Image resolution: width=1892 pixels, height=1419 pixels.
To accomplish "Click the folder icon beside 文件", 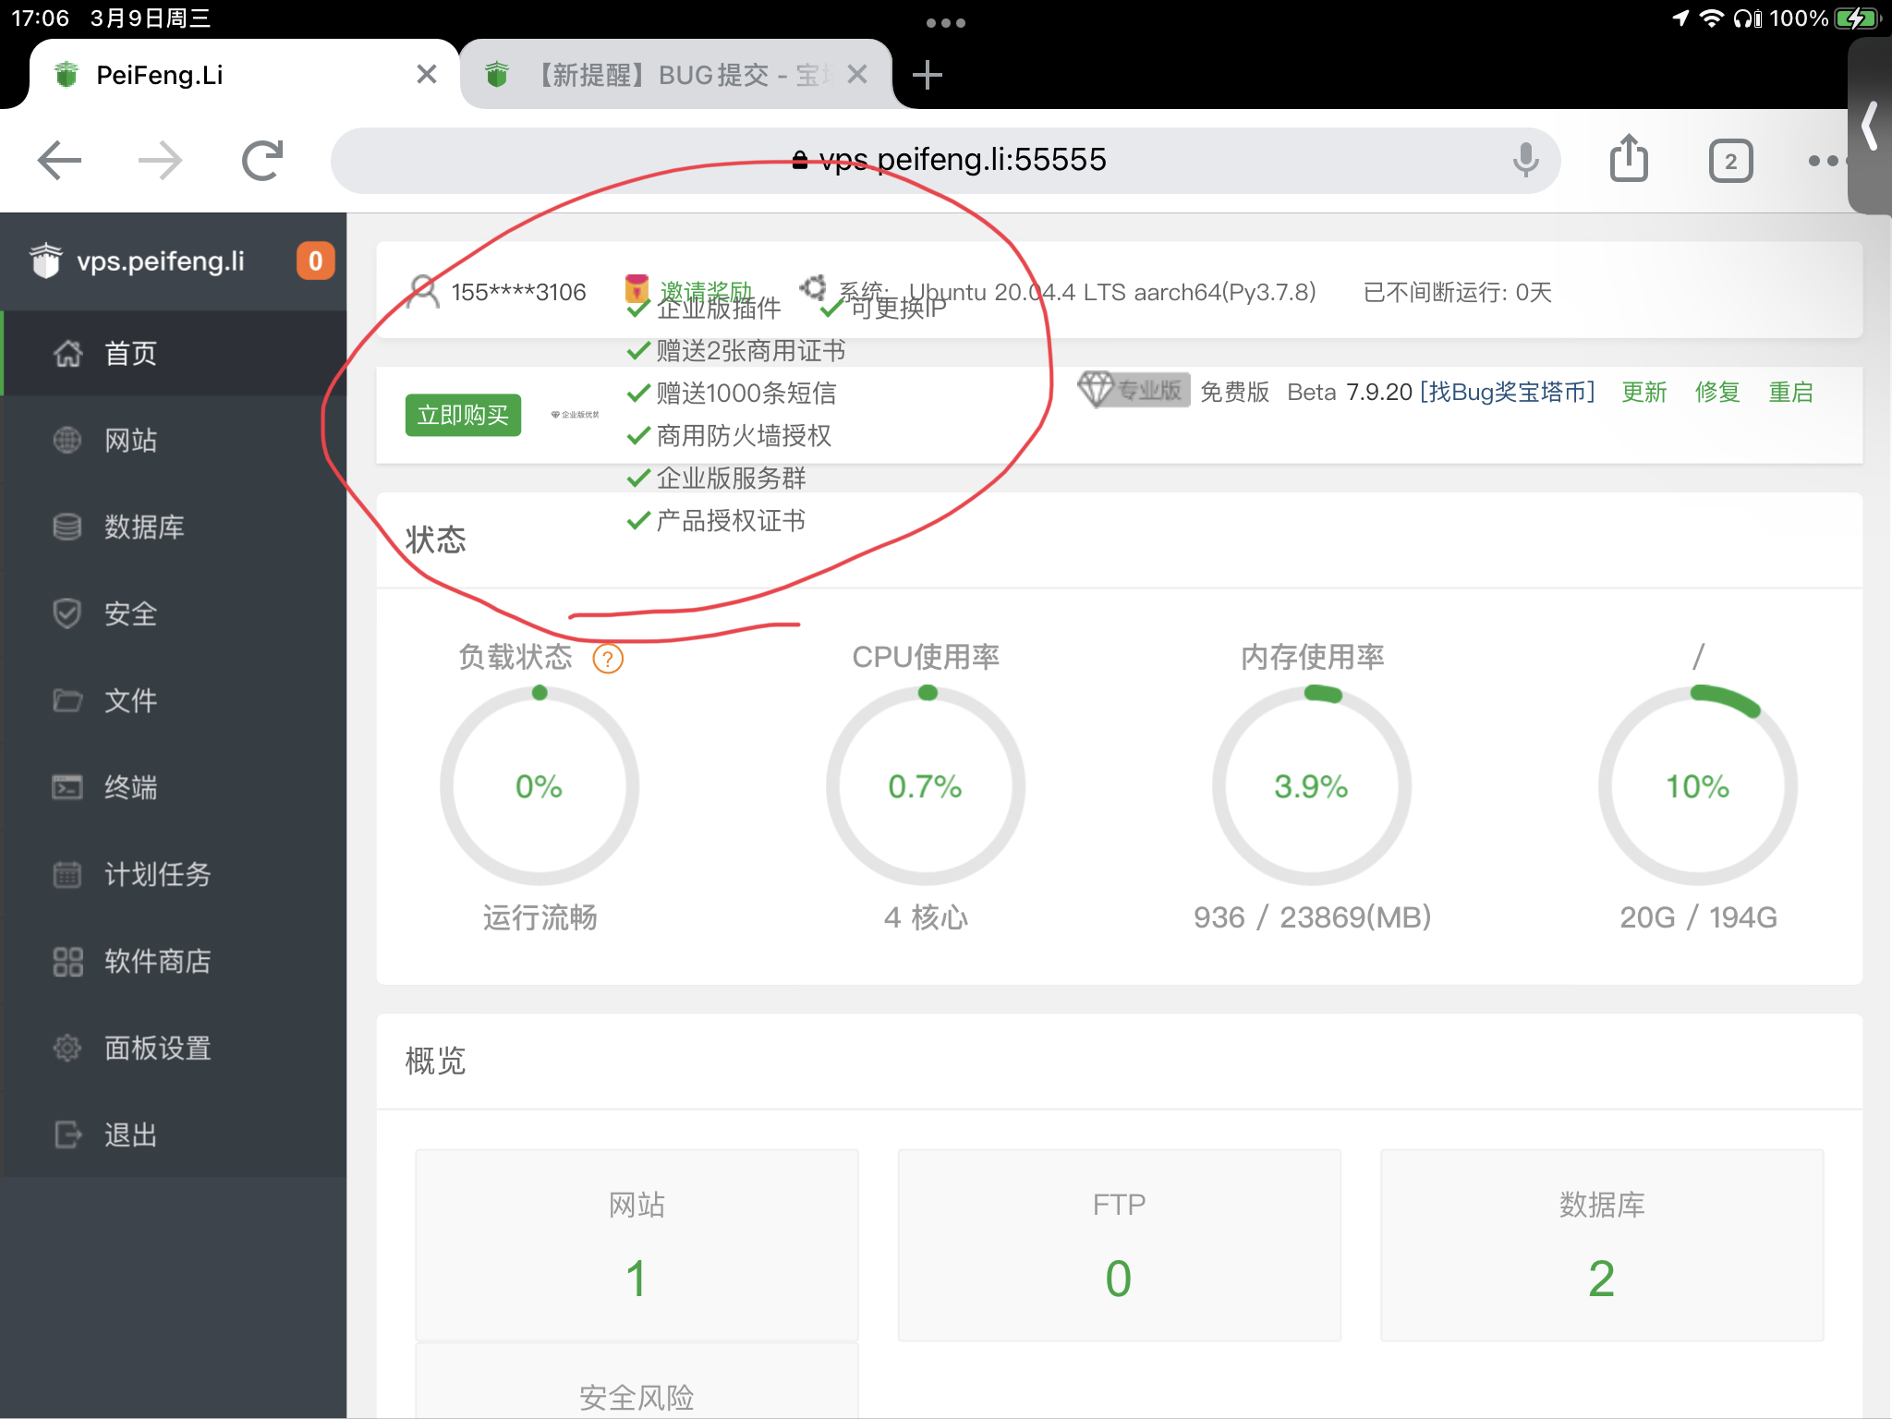I will (x=67, y=700).
